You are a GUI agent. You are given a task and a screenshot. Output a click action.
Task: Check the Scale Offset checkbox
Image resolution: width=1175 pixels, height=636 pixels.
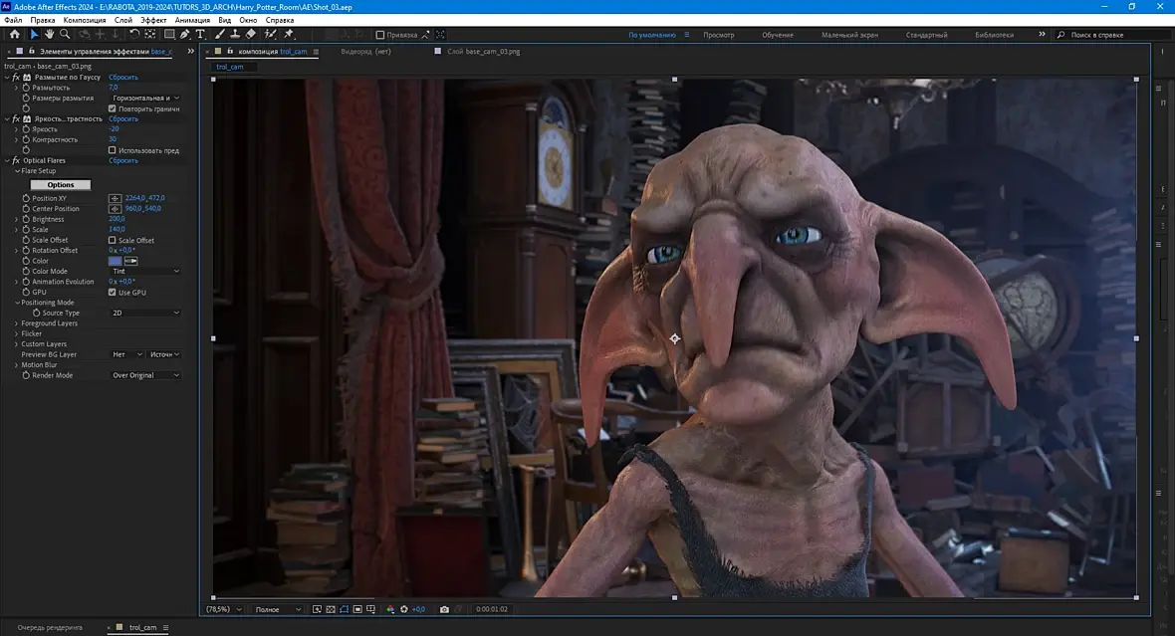[113, 241]
